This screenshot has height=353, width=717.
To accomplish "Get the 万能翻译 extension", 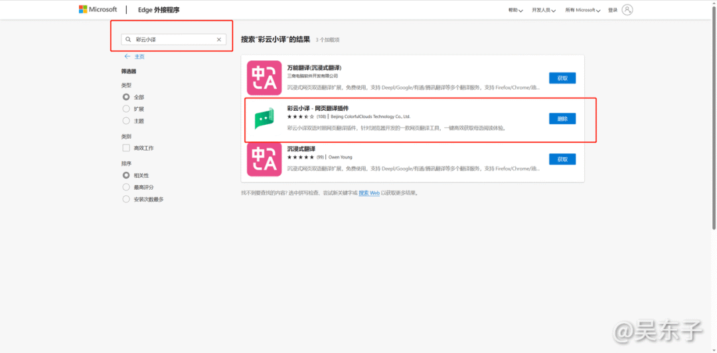I will (562, 78).
